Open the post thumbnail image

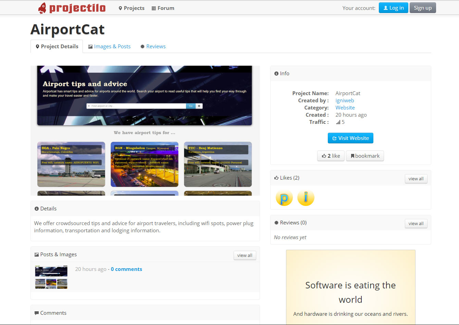[51, 277]
